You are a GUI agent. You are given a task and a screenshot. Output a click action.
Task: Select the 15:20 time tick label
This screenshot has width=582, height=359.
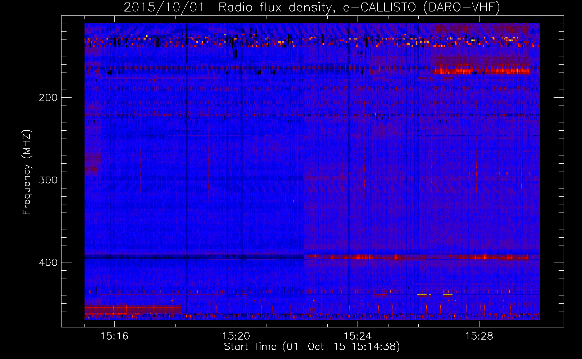point(236,336)
